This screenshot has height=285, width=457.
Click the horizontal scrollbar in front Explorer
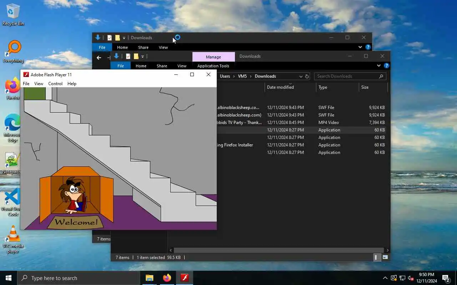pyautogui.click(x=279, y=250)
